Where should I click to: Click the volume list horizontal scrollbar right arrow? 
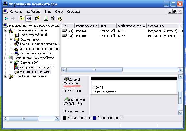[180, 70]
